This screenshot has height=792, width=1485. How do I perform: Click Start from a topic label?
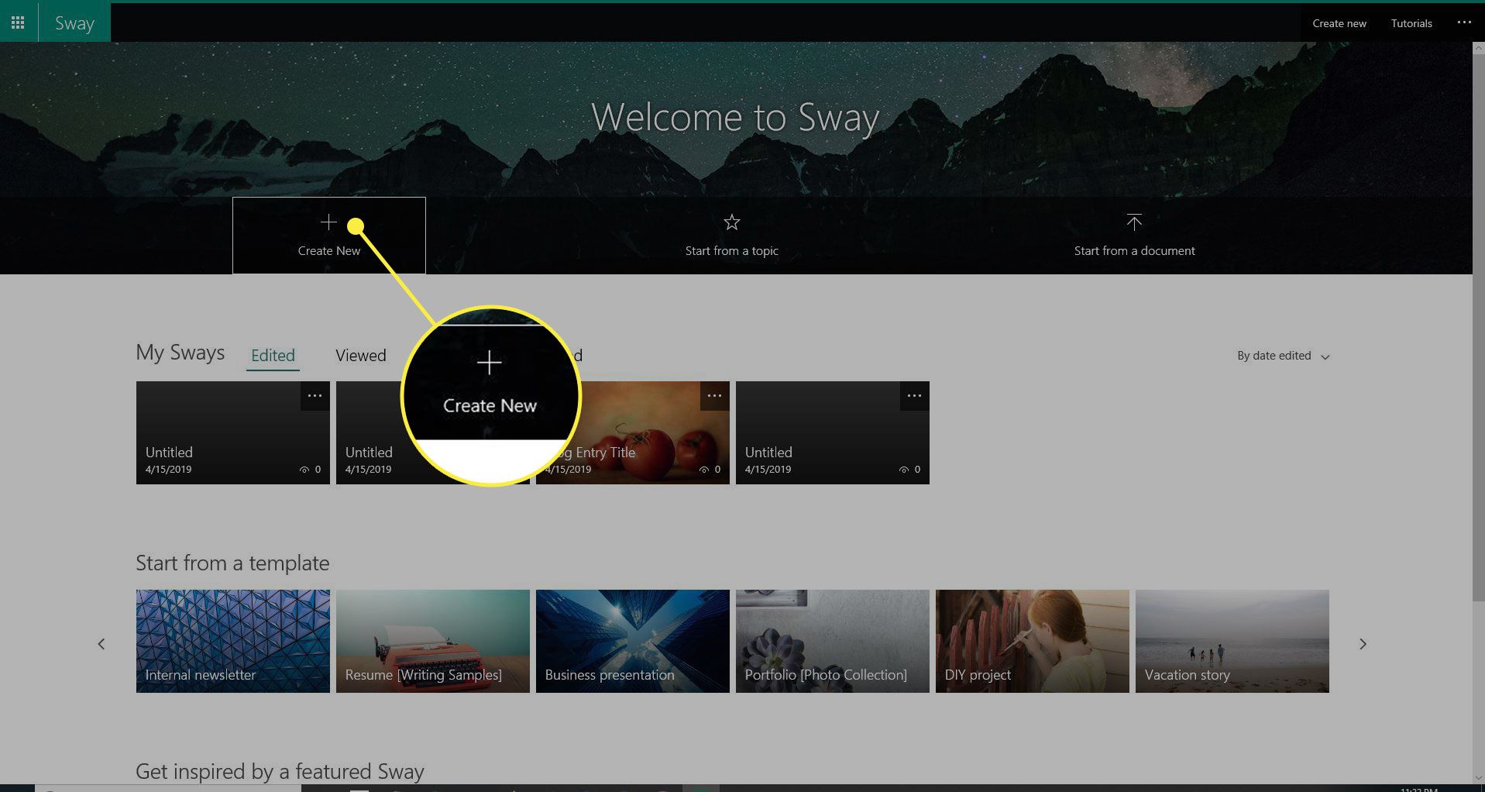[731, 251]
